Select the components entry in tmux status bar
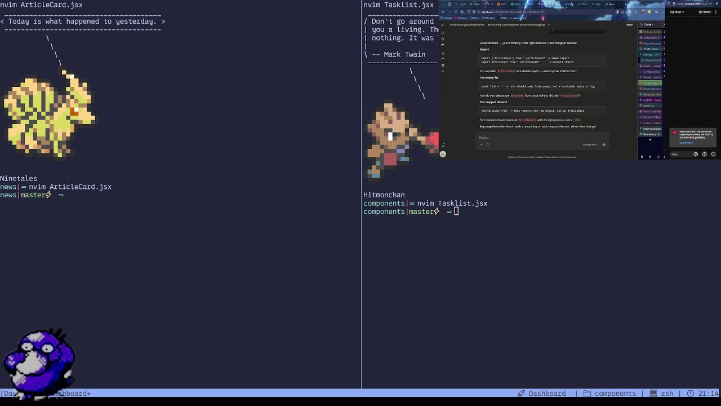 [610, 394]
